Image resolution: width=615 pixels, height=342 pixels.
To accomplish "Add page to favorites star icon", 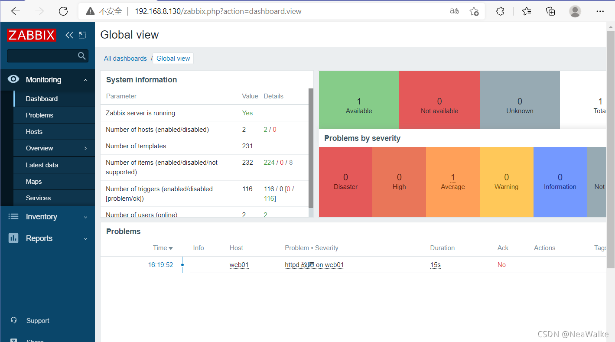I will click(x=474, y=11).
